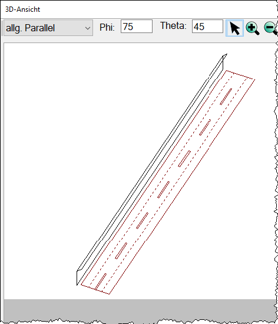Screen dimensions: 278x324
Task: Click the Theta label text
Action: pyautogui.click(x=173, y=26)
